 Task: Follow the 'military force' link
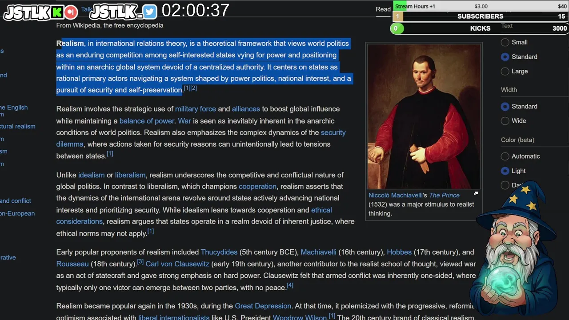(196, 109)
